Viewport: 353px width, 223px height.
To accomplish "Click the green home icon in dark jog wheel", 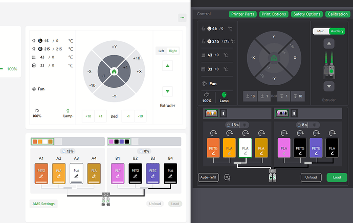I will (x=274, y=58).
